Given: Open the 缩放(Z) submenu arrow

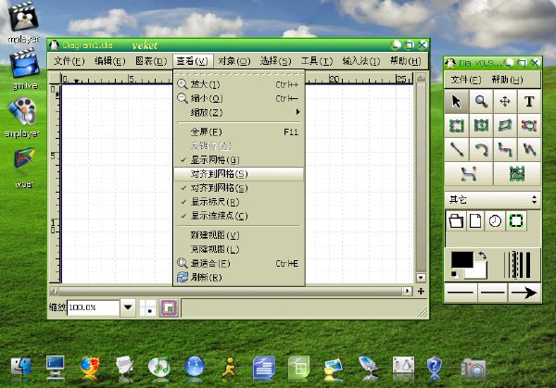Looking at the screenshot, I should pos(297,112).
